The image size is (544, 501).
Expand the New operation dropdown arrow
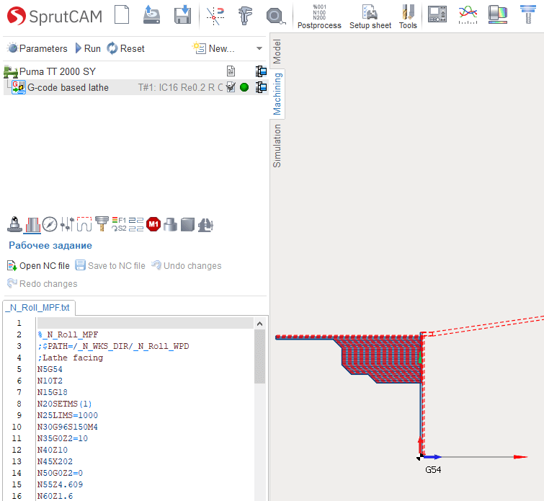(259, 48)
